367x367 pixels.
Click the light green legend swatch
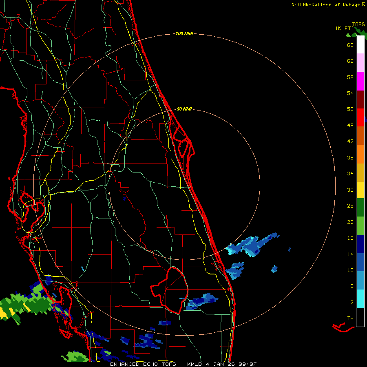(360, 226)
